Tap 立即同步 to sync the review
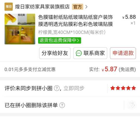This screenshot has width=140, height=117. pos(74,88)
